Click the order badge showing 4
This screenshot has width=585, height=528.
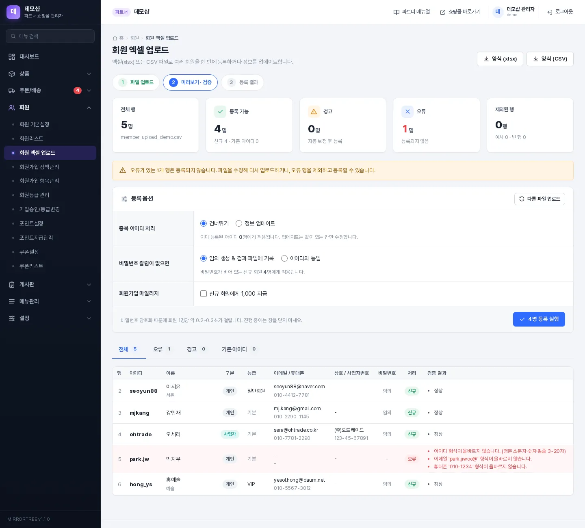click(78, 91)
